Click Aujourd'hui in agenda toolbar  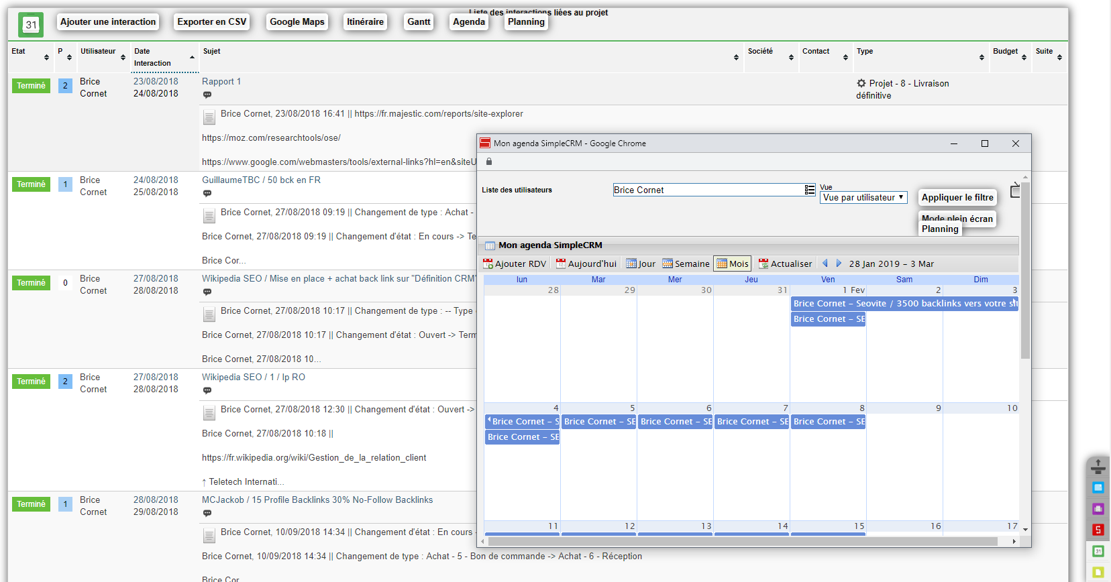tap(586, 264)
